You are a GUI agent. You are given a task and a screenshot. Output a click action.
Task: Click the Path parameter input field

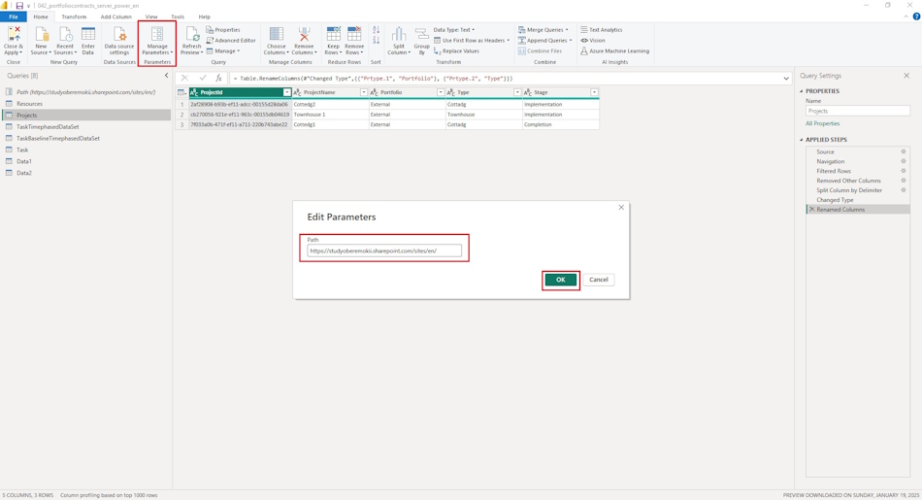pos(384,251)
